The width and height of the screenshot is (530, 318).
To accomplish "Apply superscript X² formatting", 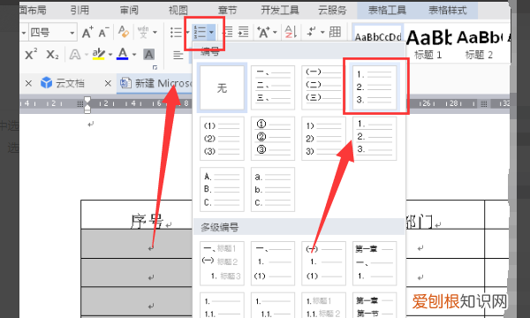I will tap(31, 55).
